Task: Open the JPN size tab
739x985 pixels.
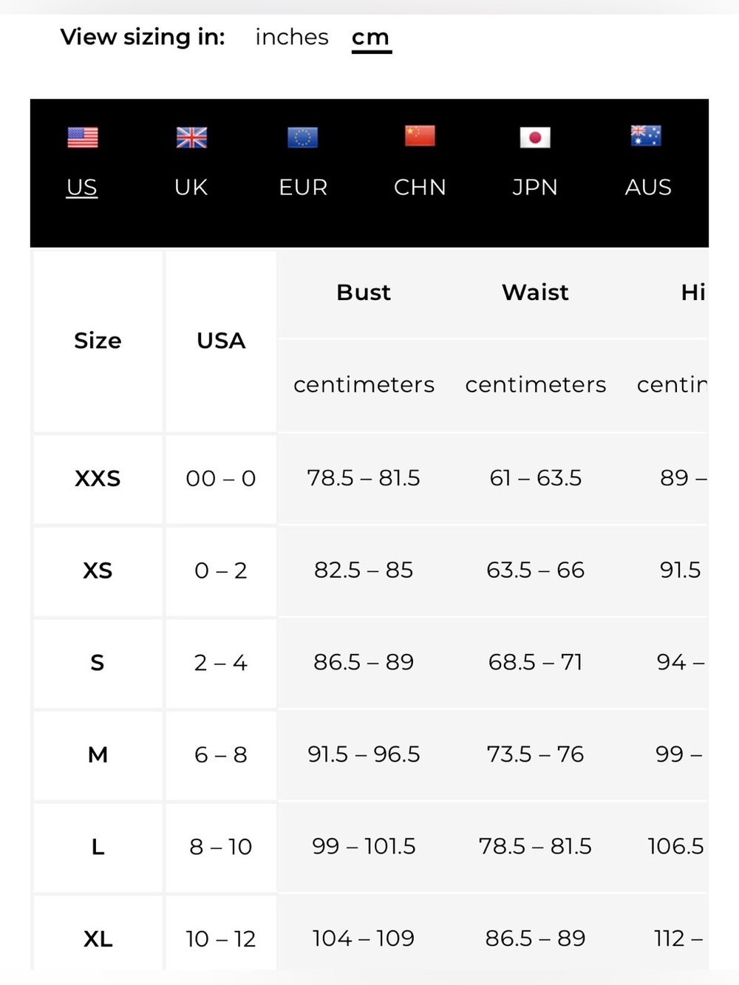Action: [x=535, y=188]
